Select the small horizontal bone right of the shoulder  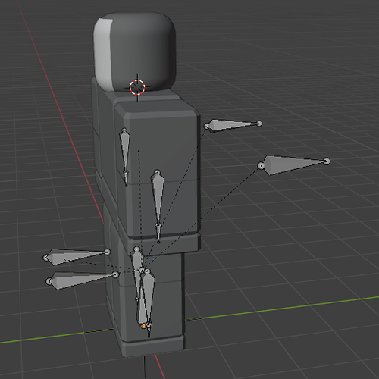pos(233,125)
